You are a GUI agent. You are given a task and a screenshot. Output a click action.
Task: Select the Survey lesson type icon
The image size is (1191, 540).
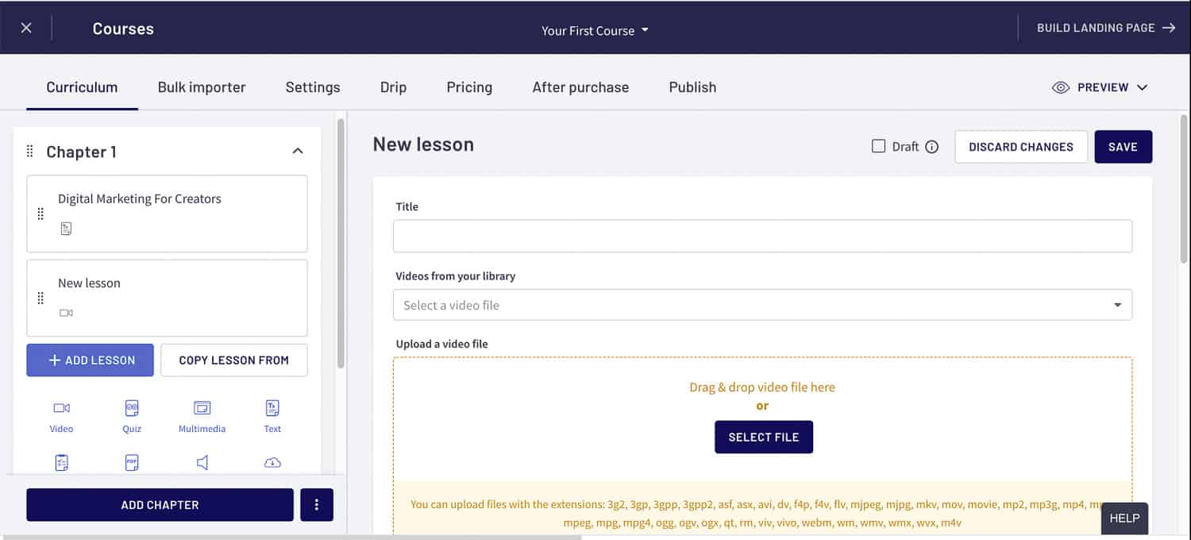pyautogui.click(x=61, y=462)
